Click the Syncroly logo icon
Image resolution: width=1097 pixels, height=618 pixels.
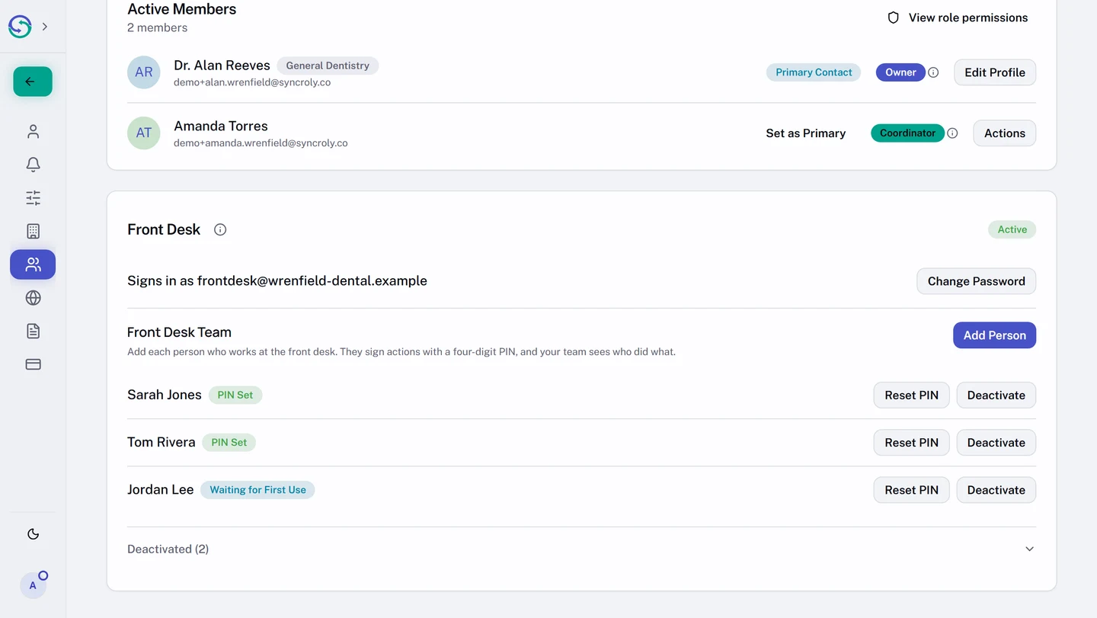pyautogui.click(x=20, y=27)
